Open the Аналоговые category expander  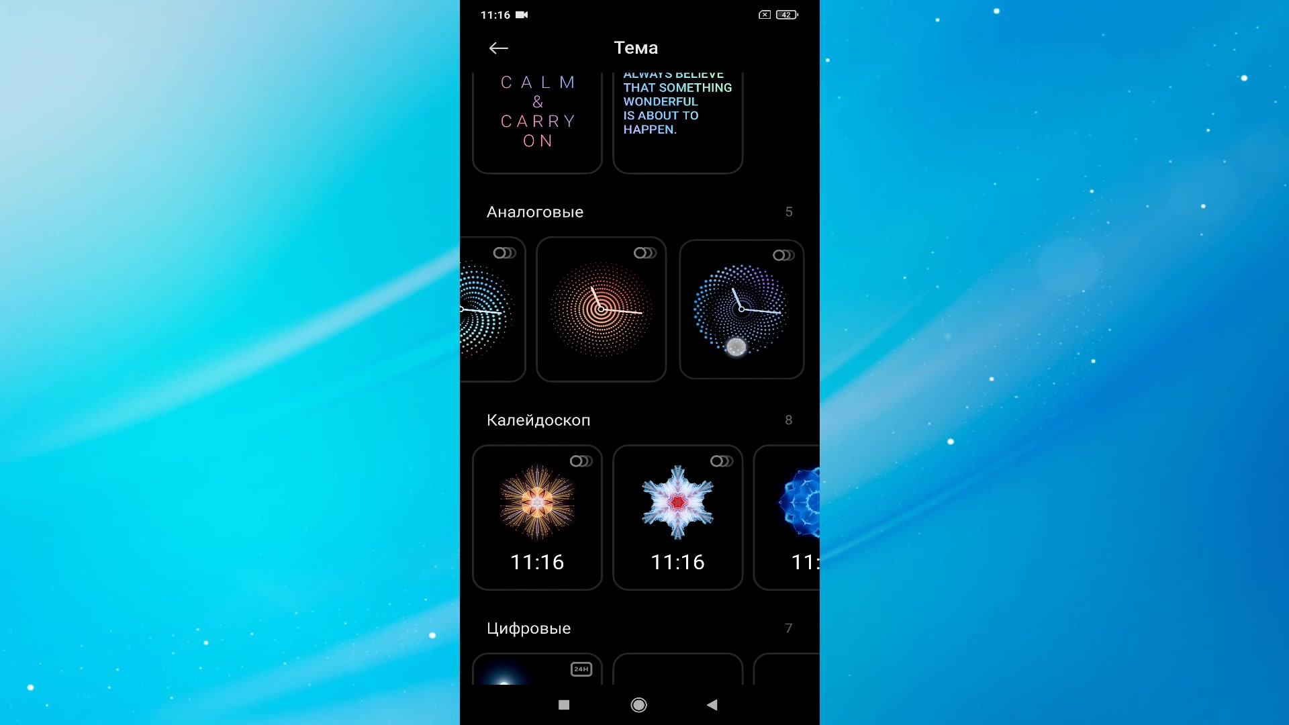[789, 211]
